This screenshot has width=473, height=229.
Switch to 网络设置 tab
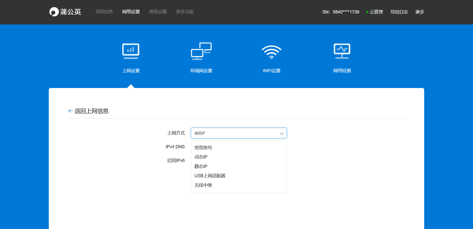tap(131, 12)
